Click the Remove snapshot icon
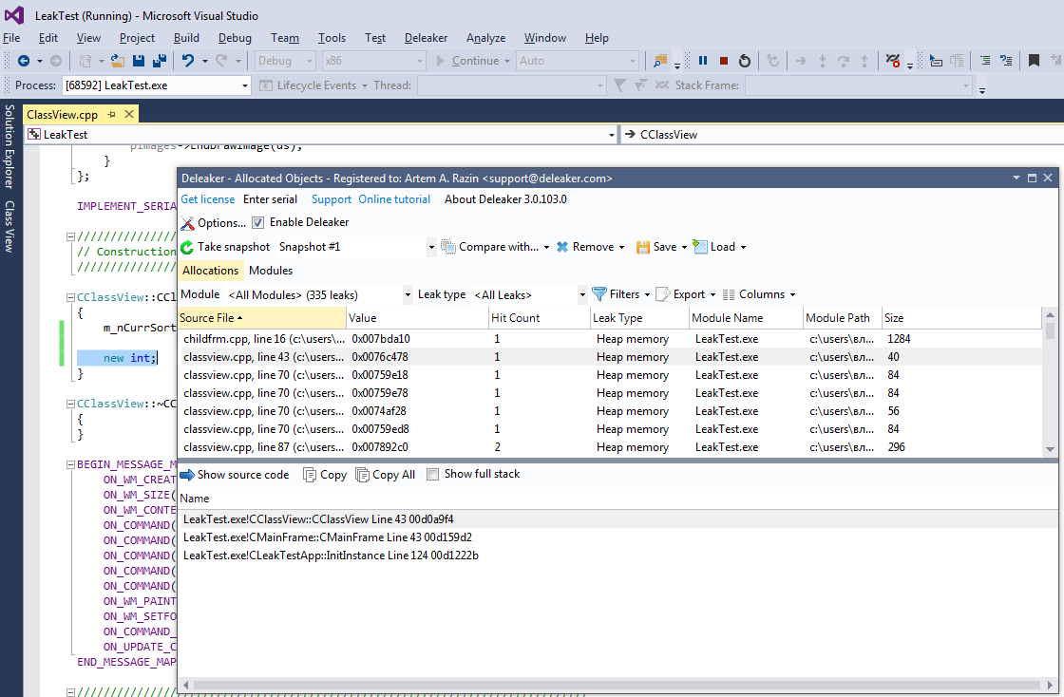The width and height of the screenshot is (1064, 697). [x=561, y=246]
